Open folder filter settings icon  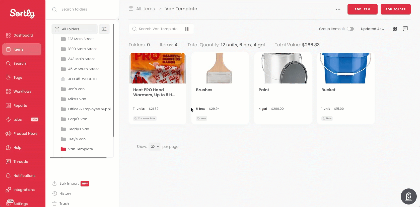pyautogui.click(x=104, y=29)
